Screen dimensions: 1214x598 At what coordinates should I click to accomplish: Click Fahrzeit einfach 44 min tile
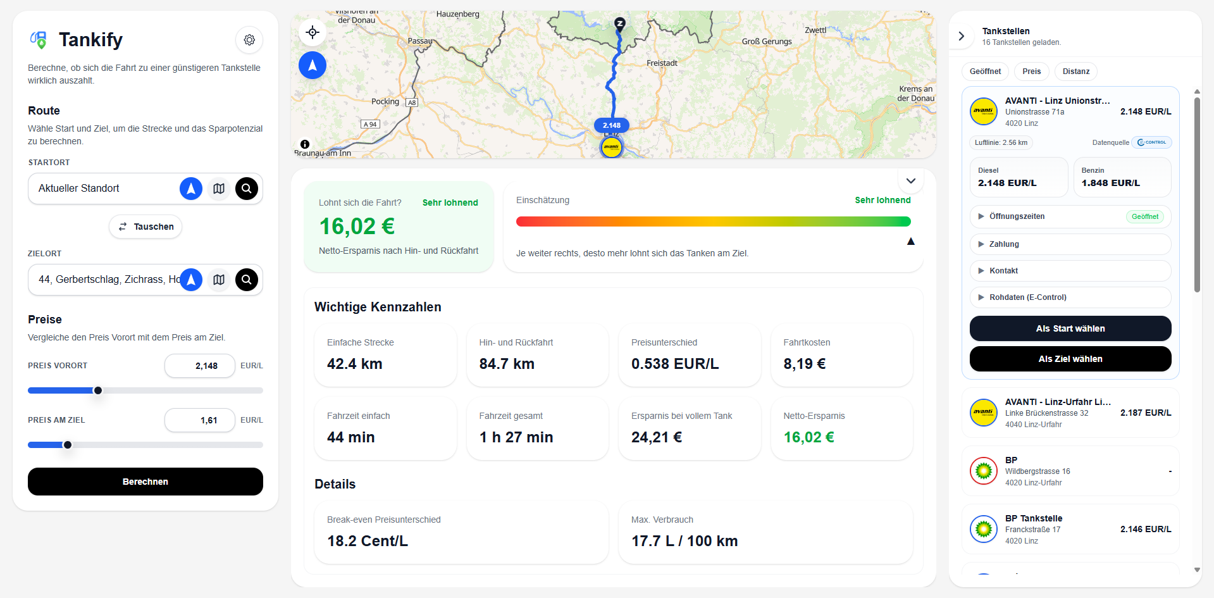click(x=385, y=428)
